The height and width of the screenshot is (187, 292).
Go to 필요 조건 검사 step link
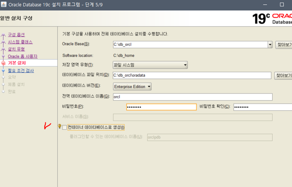point(21,71)
